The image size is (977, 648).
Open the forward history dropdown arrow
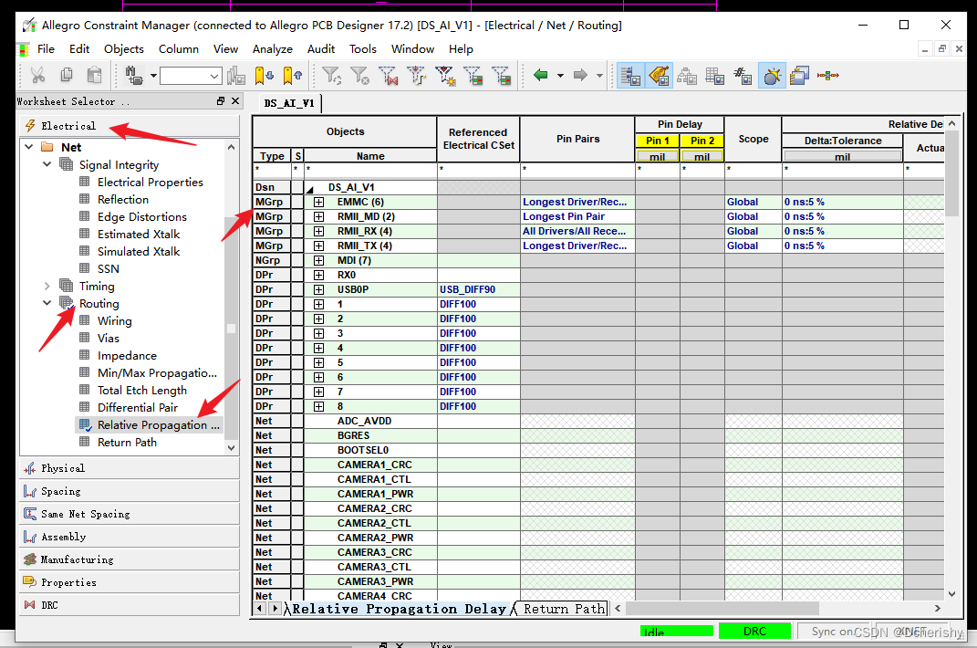tap(599, 76)
